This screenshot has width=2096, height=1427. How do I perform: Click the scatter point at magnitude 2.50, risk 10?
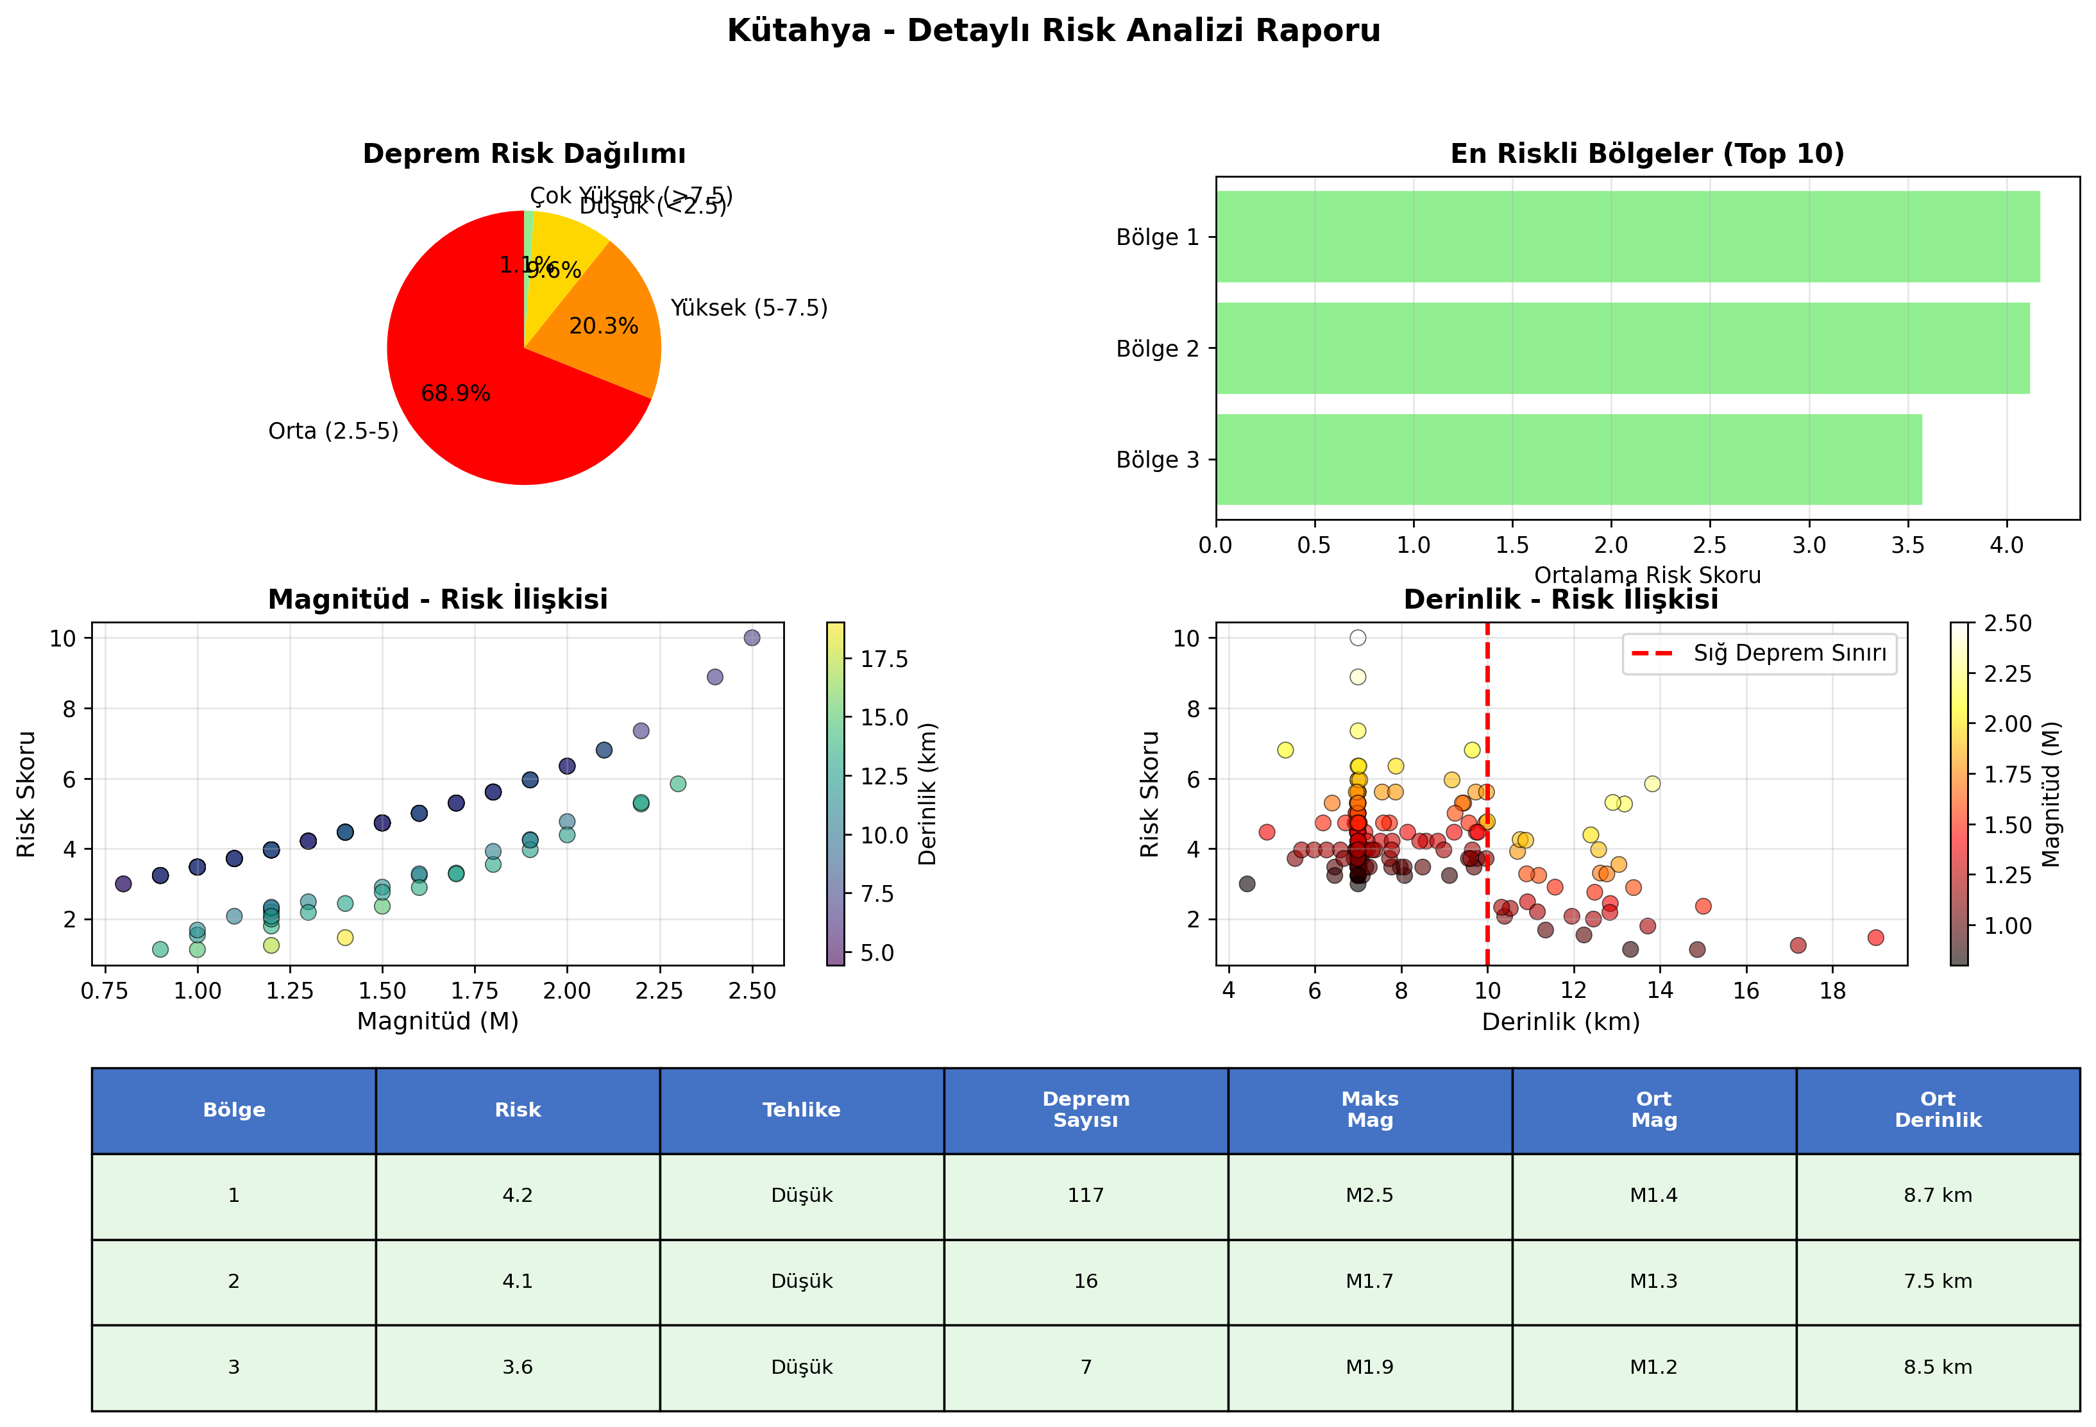tap(751, 638)
